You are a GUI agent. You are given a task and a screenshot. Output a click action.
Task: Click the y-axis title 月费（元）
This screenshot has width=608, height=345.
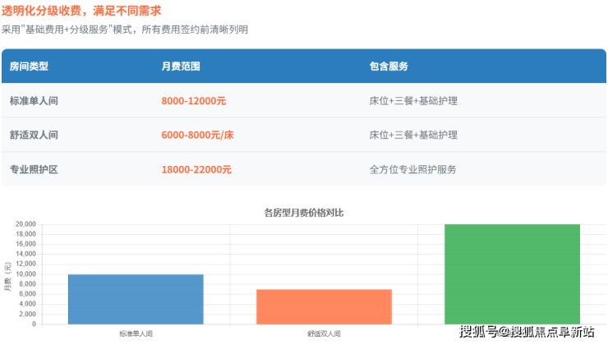tap(7, 276)
